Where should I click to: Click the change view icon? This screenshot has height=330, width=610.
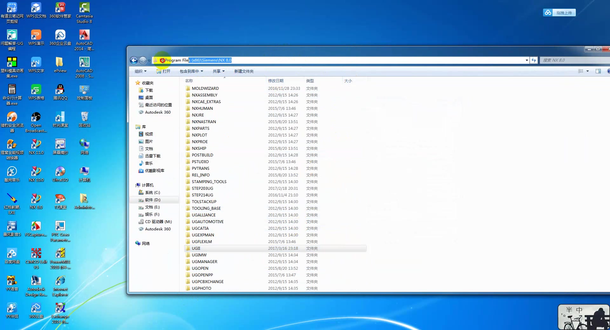[x=581, y=71]
